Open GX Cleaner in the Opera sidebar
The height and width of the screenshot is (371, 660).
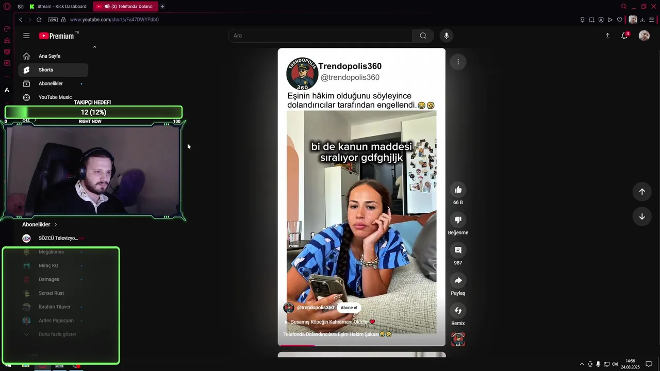click(x=7, y=41)
